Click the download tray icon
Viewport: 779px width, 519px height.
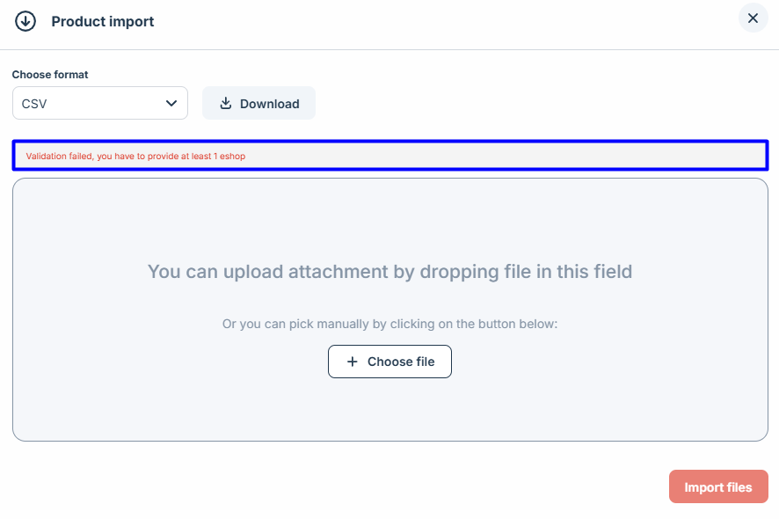click(226, 103)
